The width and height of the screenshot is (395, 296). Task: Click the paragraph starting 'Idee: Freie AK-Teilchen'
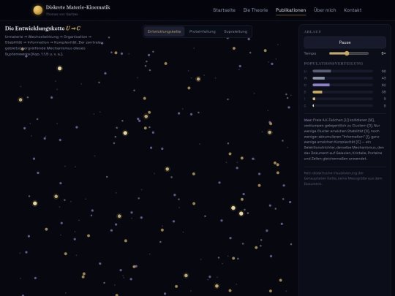point(344,139)
